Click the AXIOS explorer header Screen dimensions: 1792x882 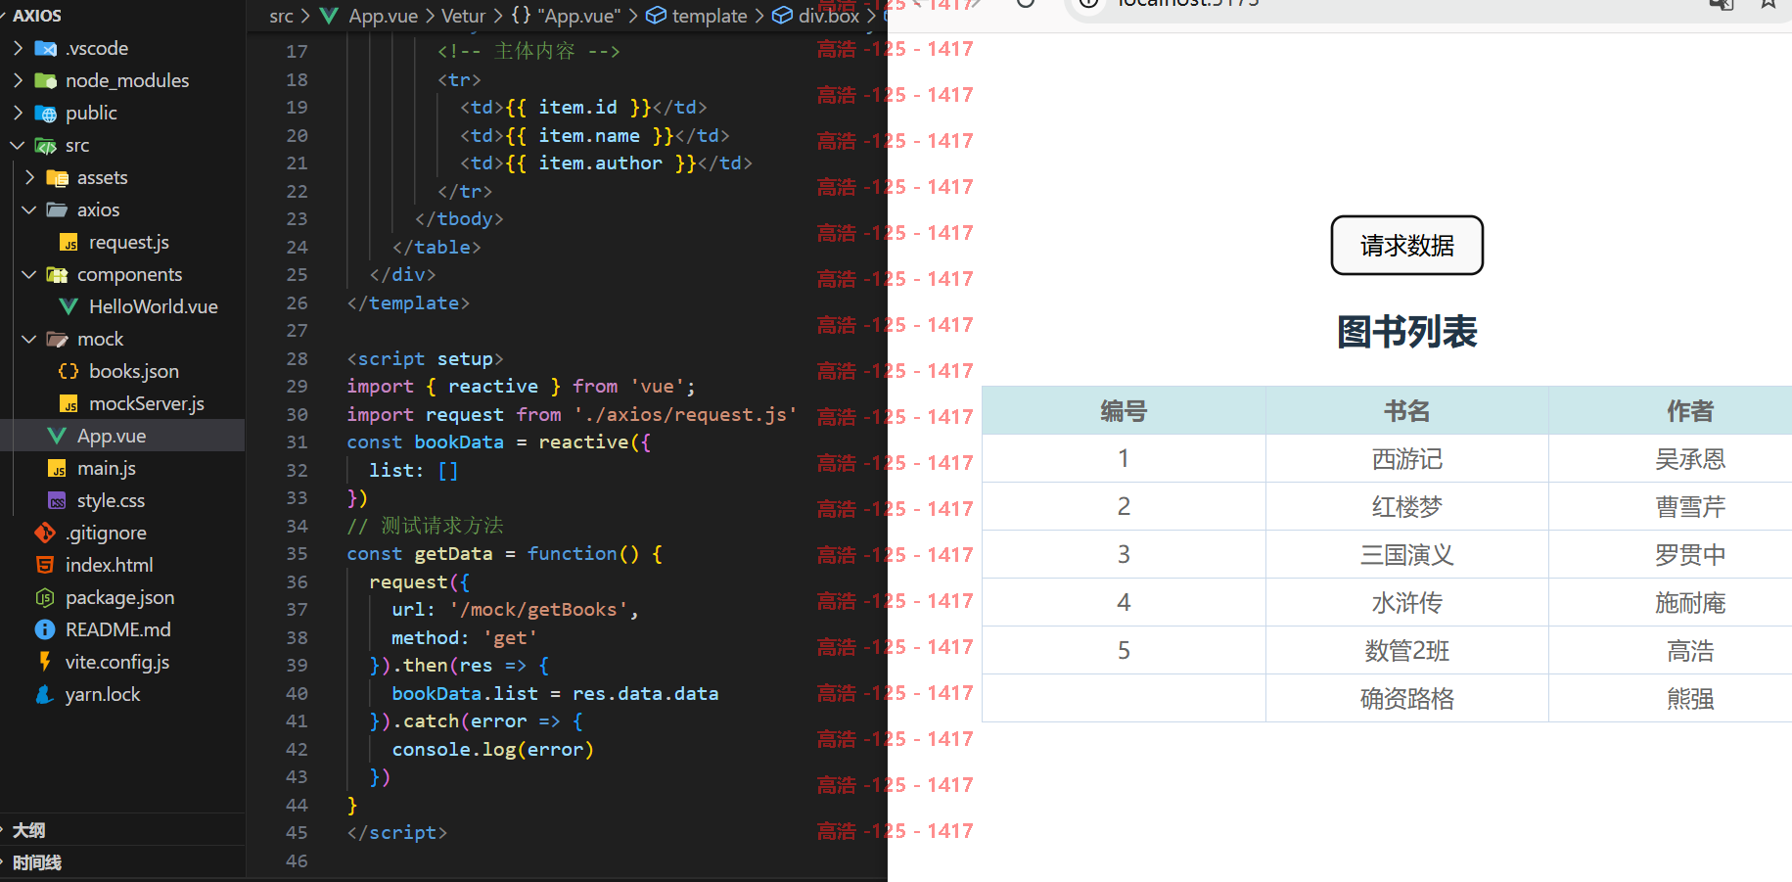tap(37, 16)
